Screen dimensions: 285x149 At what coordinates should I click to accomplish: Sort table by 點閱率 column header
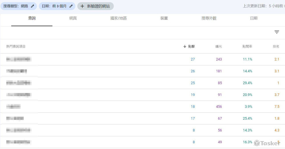pyautogui.click(x=247, y=46)
